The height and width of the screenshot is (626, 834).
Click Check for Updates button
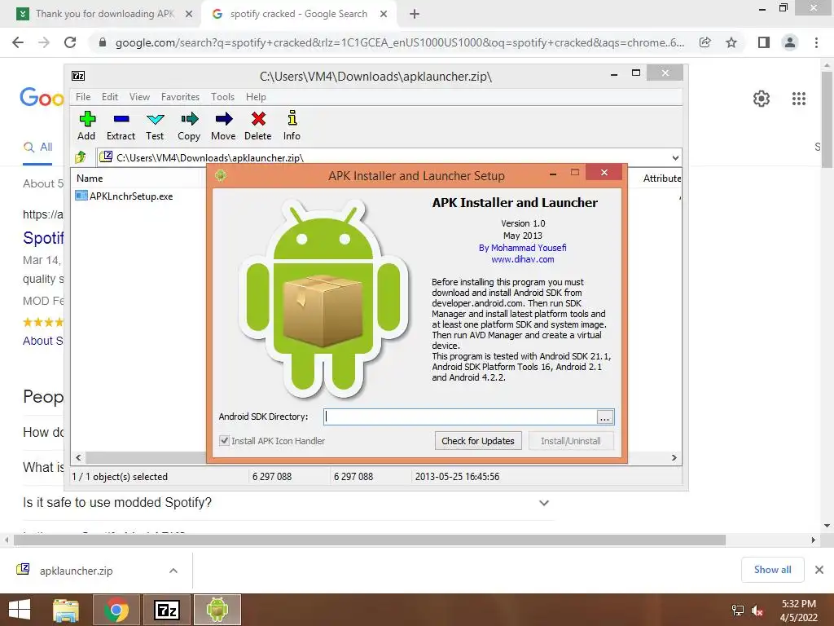pos(477,441)
